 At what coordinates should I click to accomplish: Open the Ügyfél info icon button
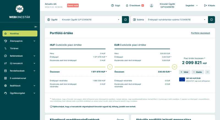point(125,19)
